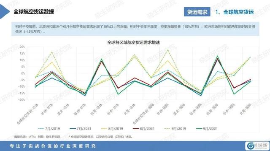Click x-axis label 非洲-总体
Image resolution: width=270 pixels, height=151 pixels.
click(47, 109)
